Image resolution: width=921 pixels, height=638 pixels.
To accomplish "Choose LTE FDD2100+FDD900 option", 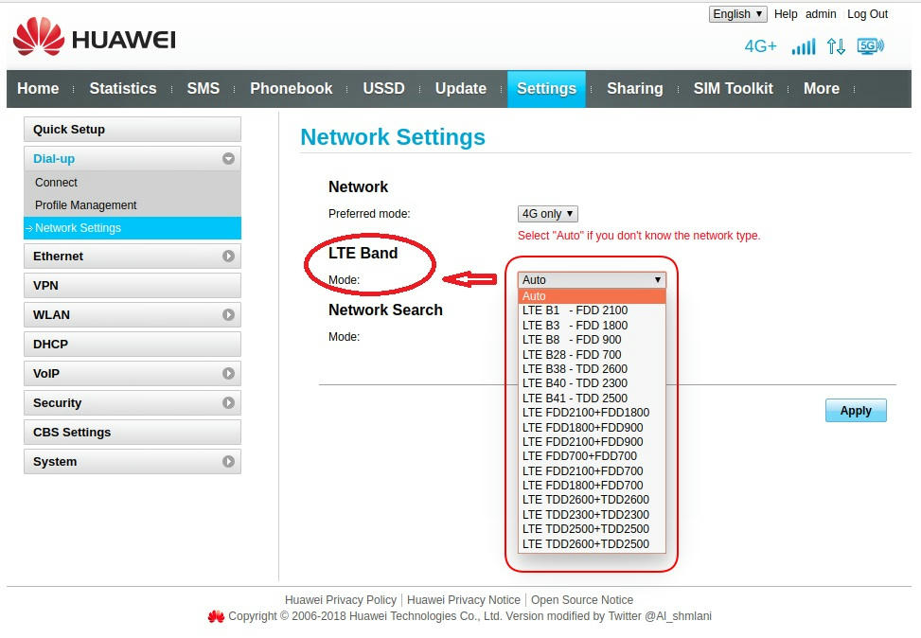I will coord(592,442).
